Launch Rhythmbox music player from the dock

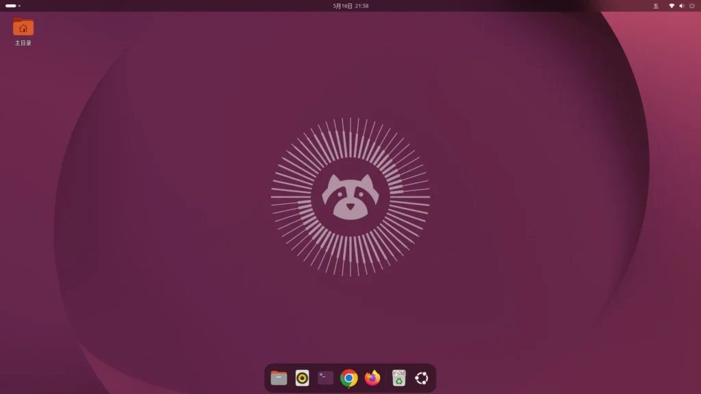click(x=302, y=378)
